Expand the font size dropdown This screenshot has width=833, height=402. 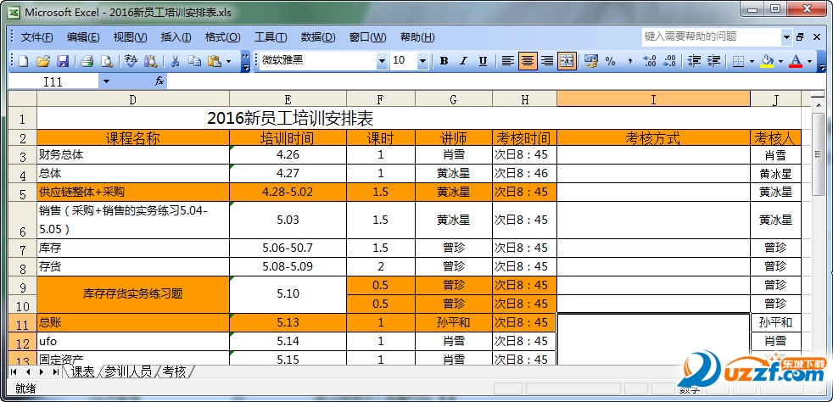coord(423,61)
